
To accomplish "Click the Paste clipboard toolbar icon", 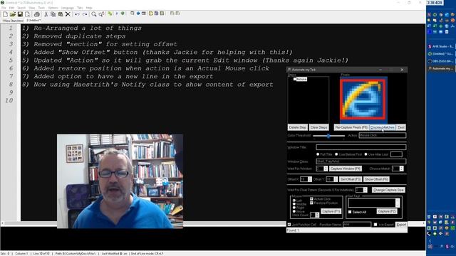I will [61, 14].
